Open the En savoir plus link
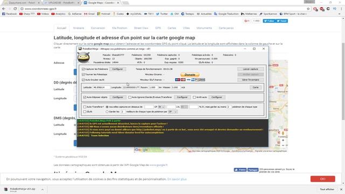Viewport: 345px width, 194px height. [177, 179]
